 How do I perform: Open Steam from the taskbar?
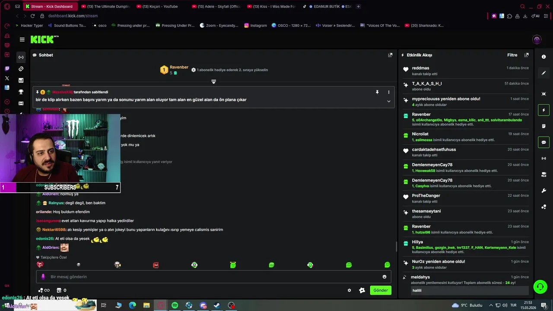pyautogui.click(x=217, y=305)
